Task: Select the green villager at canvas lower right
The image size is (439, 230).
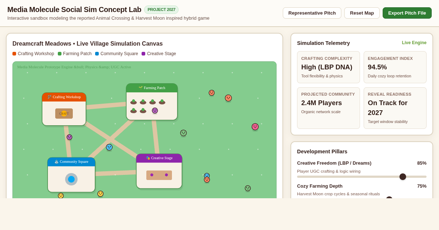Action: tap(248, 188)
